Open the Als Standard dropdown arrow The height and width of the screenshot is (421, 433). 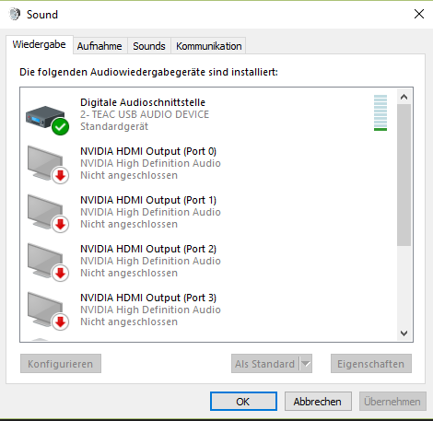pyautogui.click(x=306, y=364)
